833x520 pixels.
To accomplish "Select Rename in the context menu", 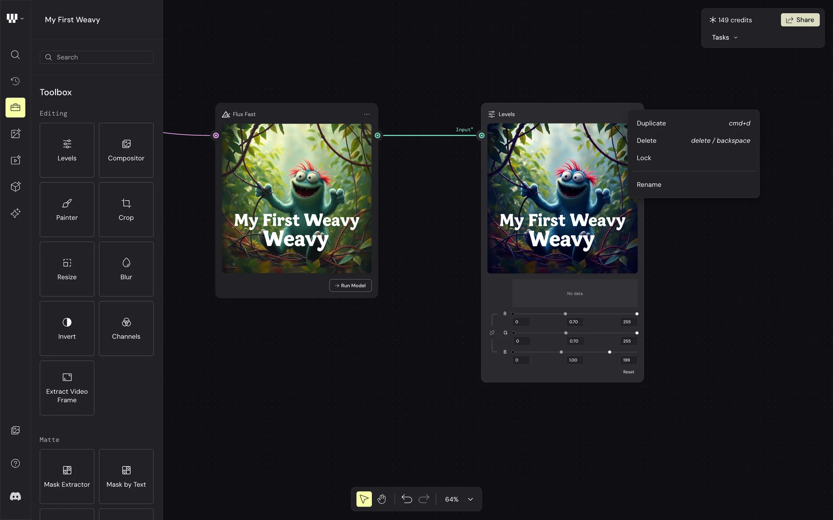I will [x=649, y=185].
